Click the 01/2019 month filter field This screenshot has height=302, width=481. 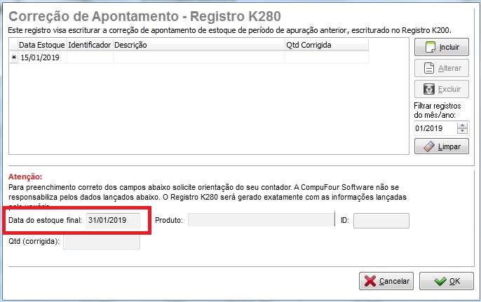click(435, 128)
